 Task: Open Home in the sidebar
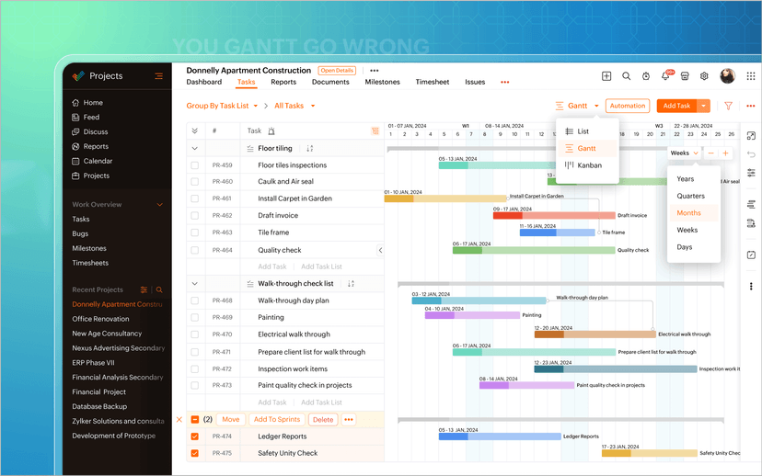point(87,102)
